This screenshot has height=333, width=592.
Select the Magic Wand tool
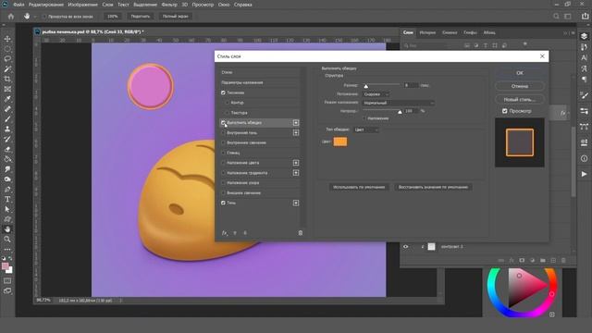tap(7, 69)
